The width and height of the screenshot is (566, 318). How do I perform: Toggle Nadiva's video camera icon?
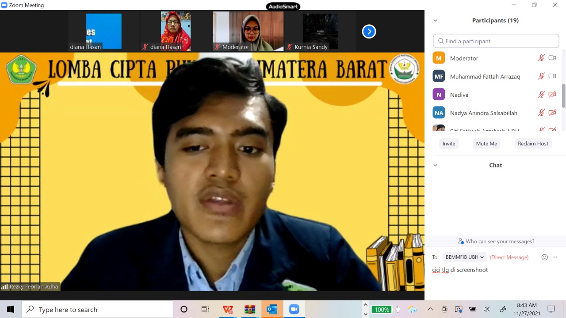tap(552, 95)
